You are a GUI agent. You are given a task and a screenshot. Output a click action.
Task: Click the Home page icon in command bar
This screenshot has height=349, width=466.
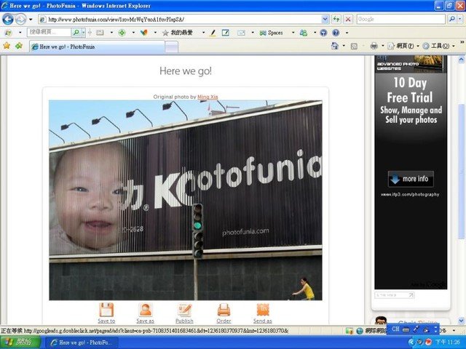point(335,46)
